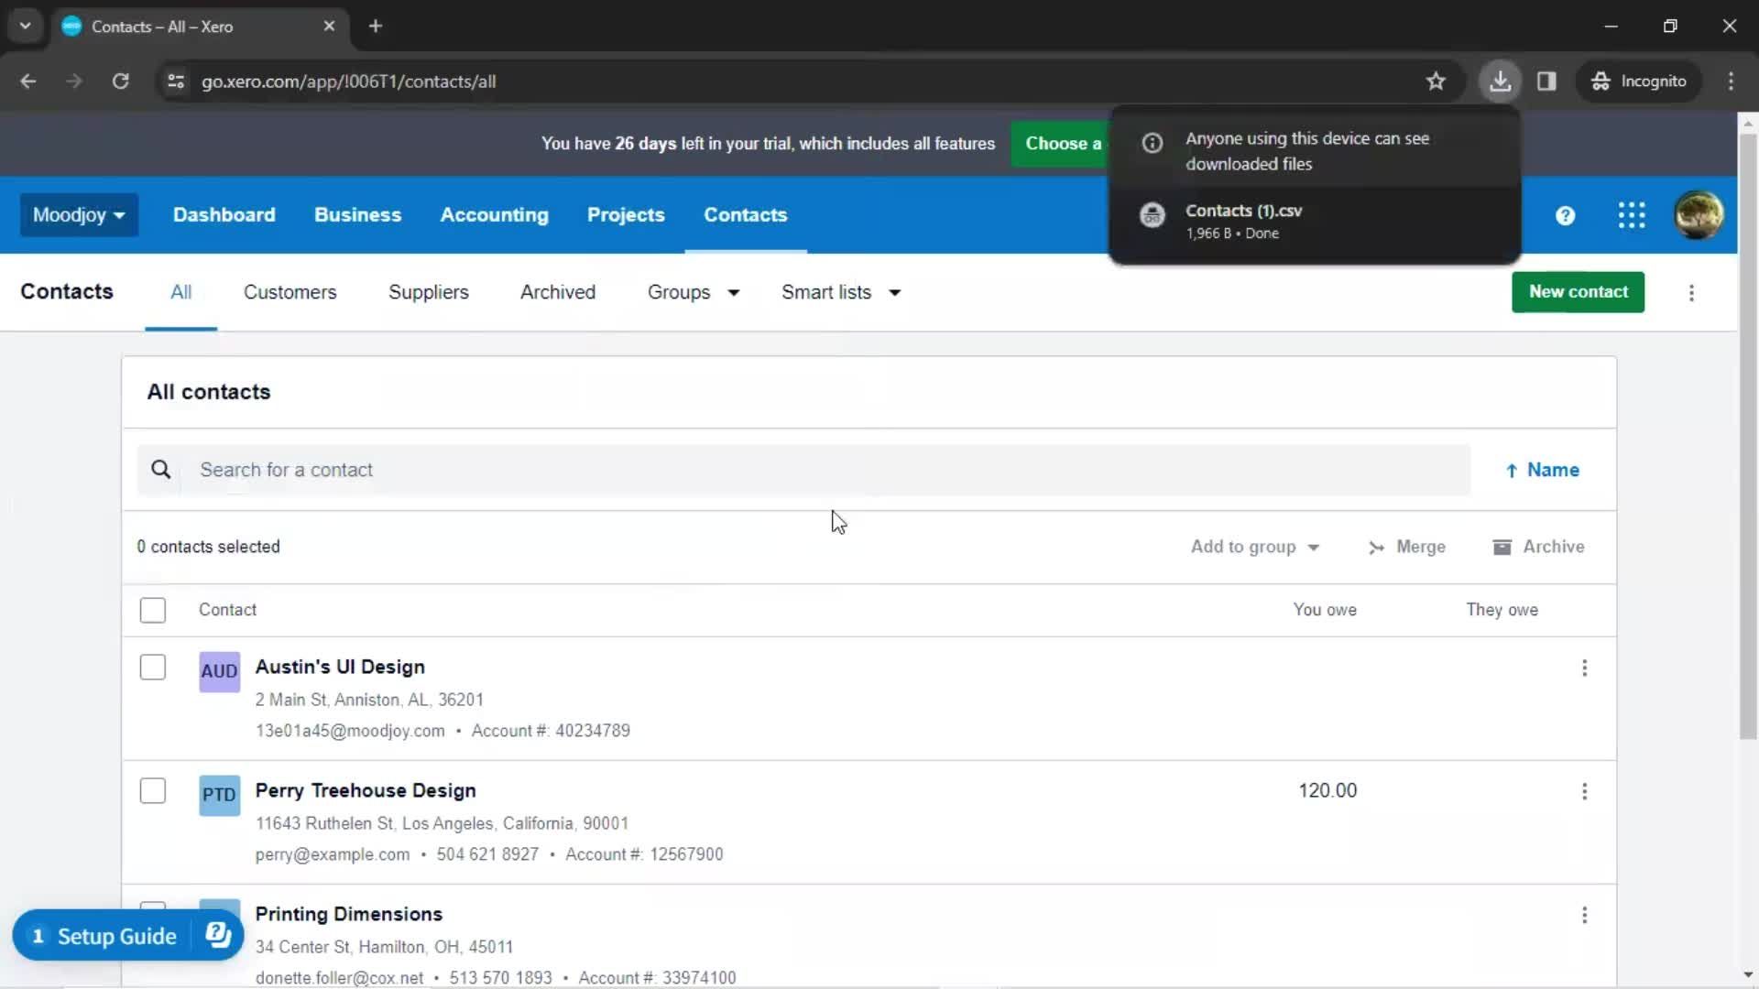Toggle sort order by Name
The width and height of the screenshot is (1759, 989).
pyautogui.click(x=1542, y=471)
